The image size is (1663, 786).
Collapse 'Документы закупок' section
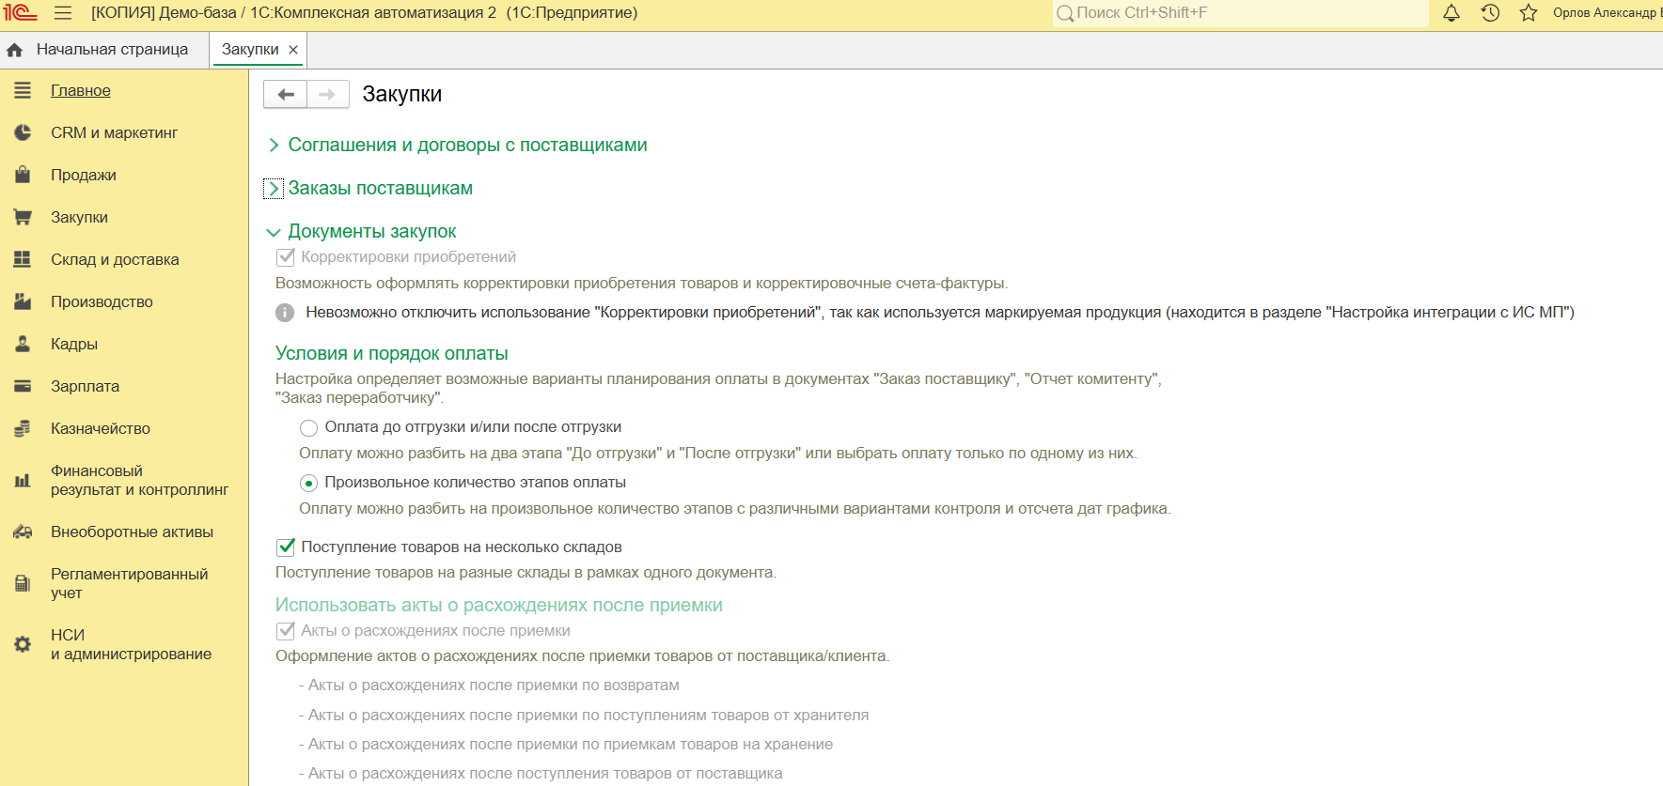click(371, 231)
